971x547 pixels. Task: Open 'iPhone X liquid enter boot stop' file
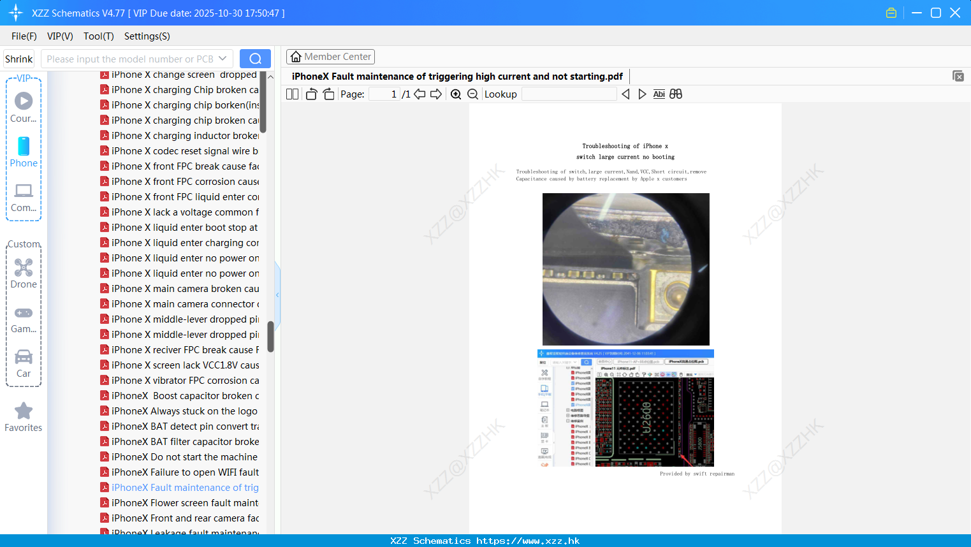pos(180,228)
